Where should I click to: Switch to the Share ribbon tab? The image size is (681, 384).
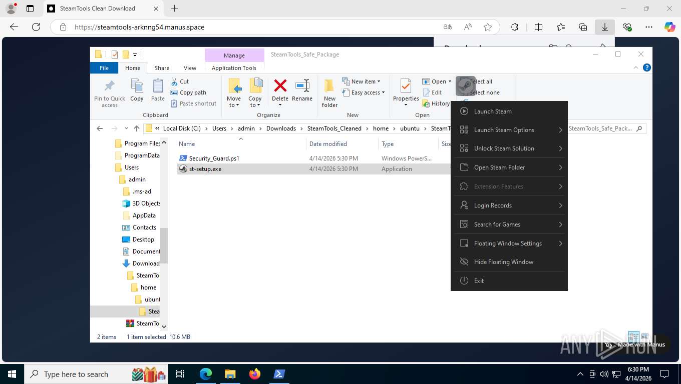coord(162,68)
